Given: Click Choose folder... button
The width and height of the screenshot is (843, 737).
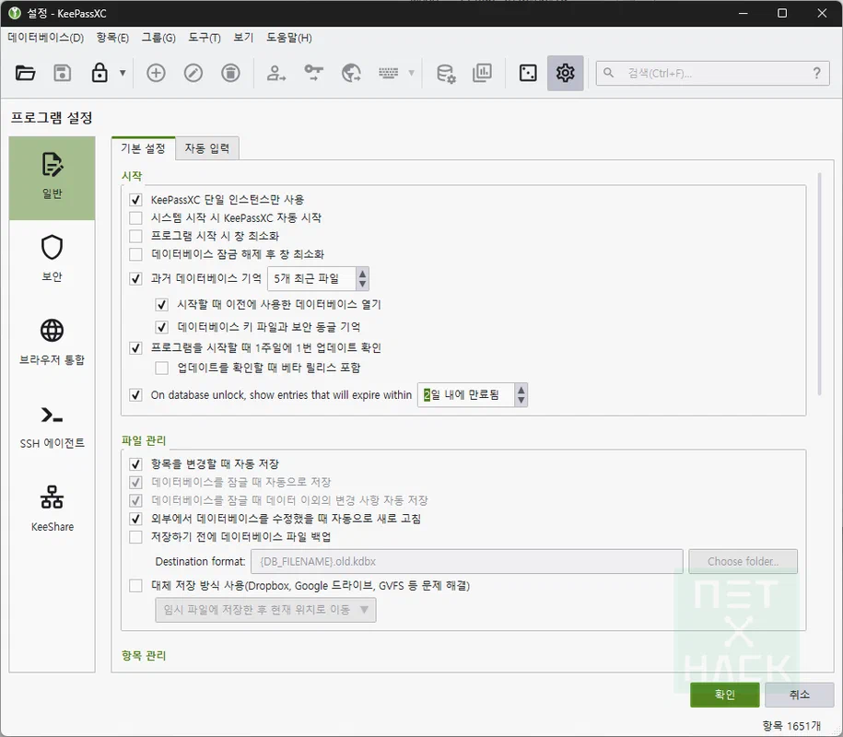Looking at the screenshot, I should coord(743,562).
